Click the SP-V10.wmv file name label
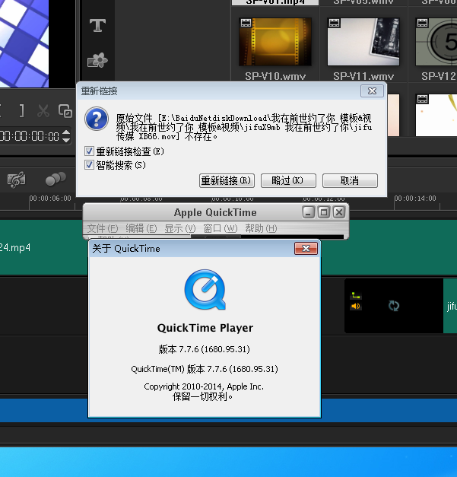The width and height of the screenshot is (457, 477). click(x=275, y=76)
